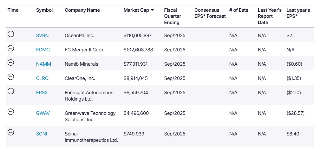Click the Symbol column header
The height and width of the screenshot is (151, 320).
[x=44, y=10]
